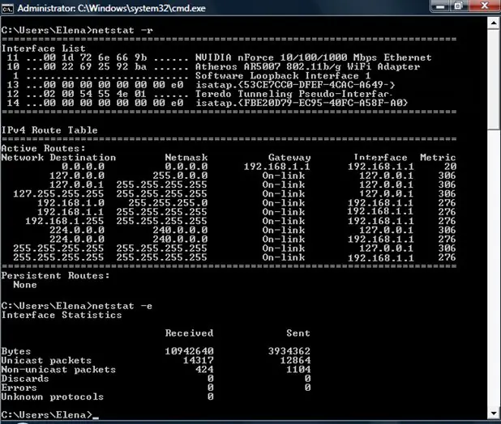Click the Software Loopback Interface 1 line

[192, 76]
